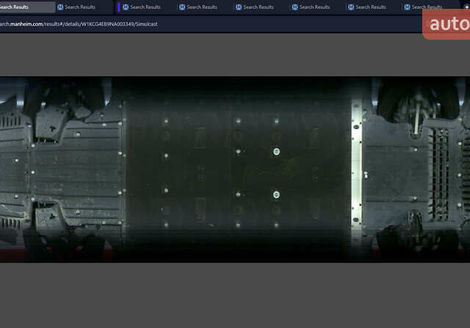Open the eighth Search Results tab
This screenshot has width=470, height=328.
click(x=427, y=7)
